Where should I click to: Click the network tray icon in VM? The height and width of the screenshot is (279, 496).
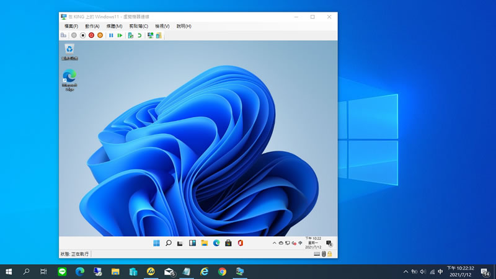[288, 243]
